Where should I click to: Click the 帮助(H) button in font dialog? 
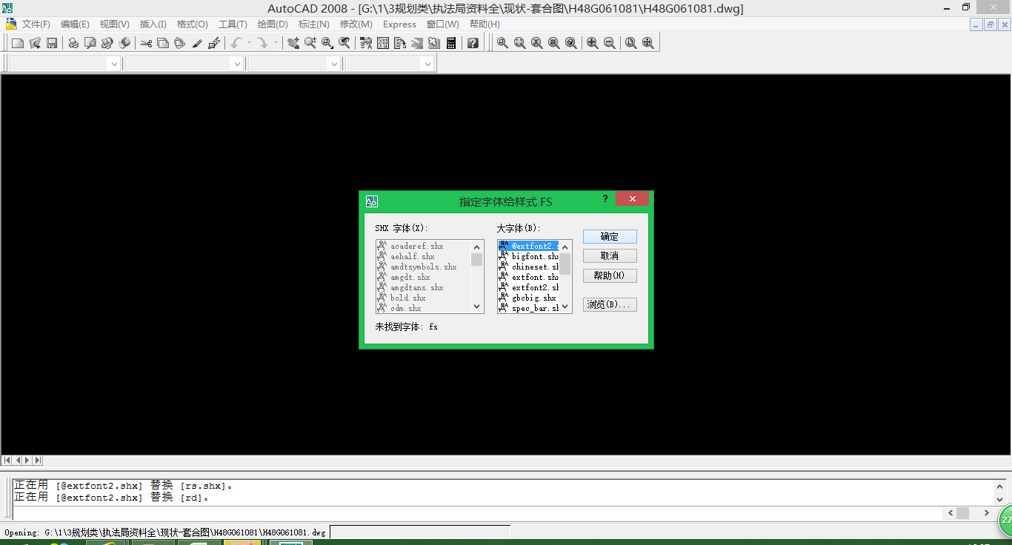[x=610, y=275]
